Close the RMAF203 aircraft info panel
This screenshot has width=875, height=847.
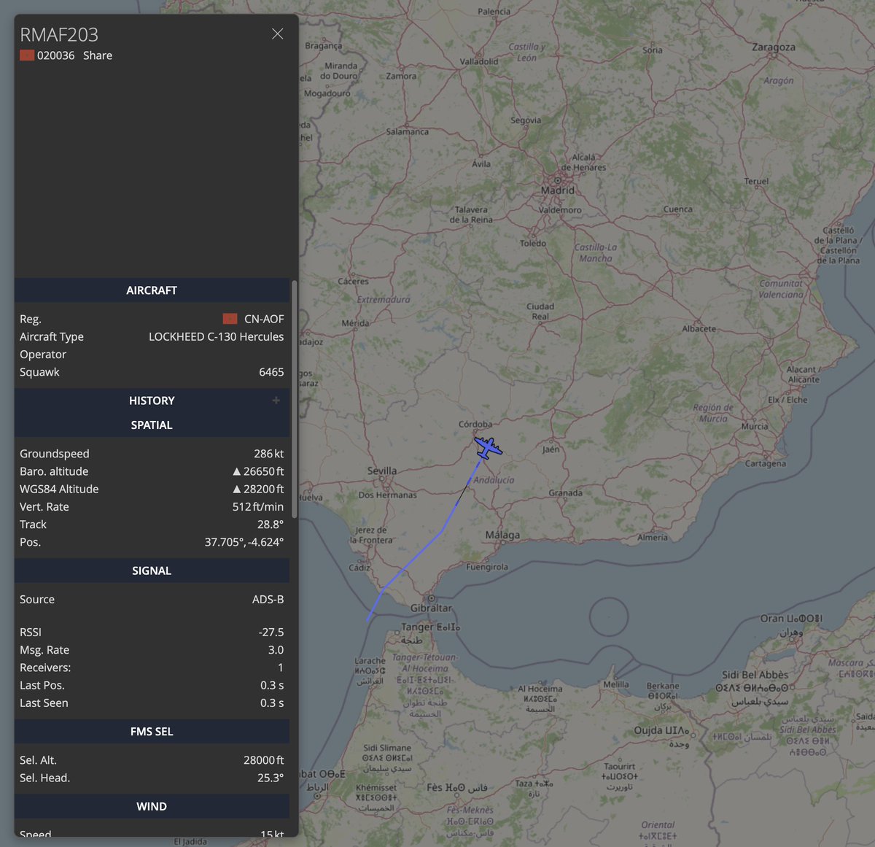[277, 34]
